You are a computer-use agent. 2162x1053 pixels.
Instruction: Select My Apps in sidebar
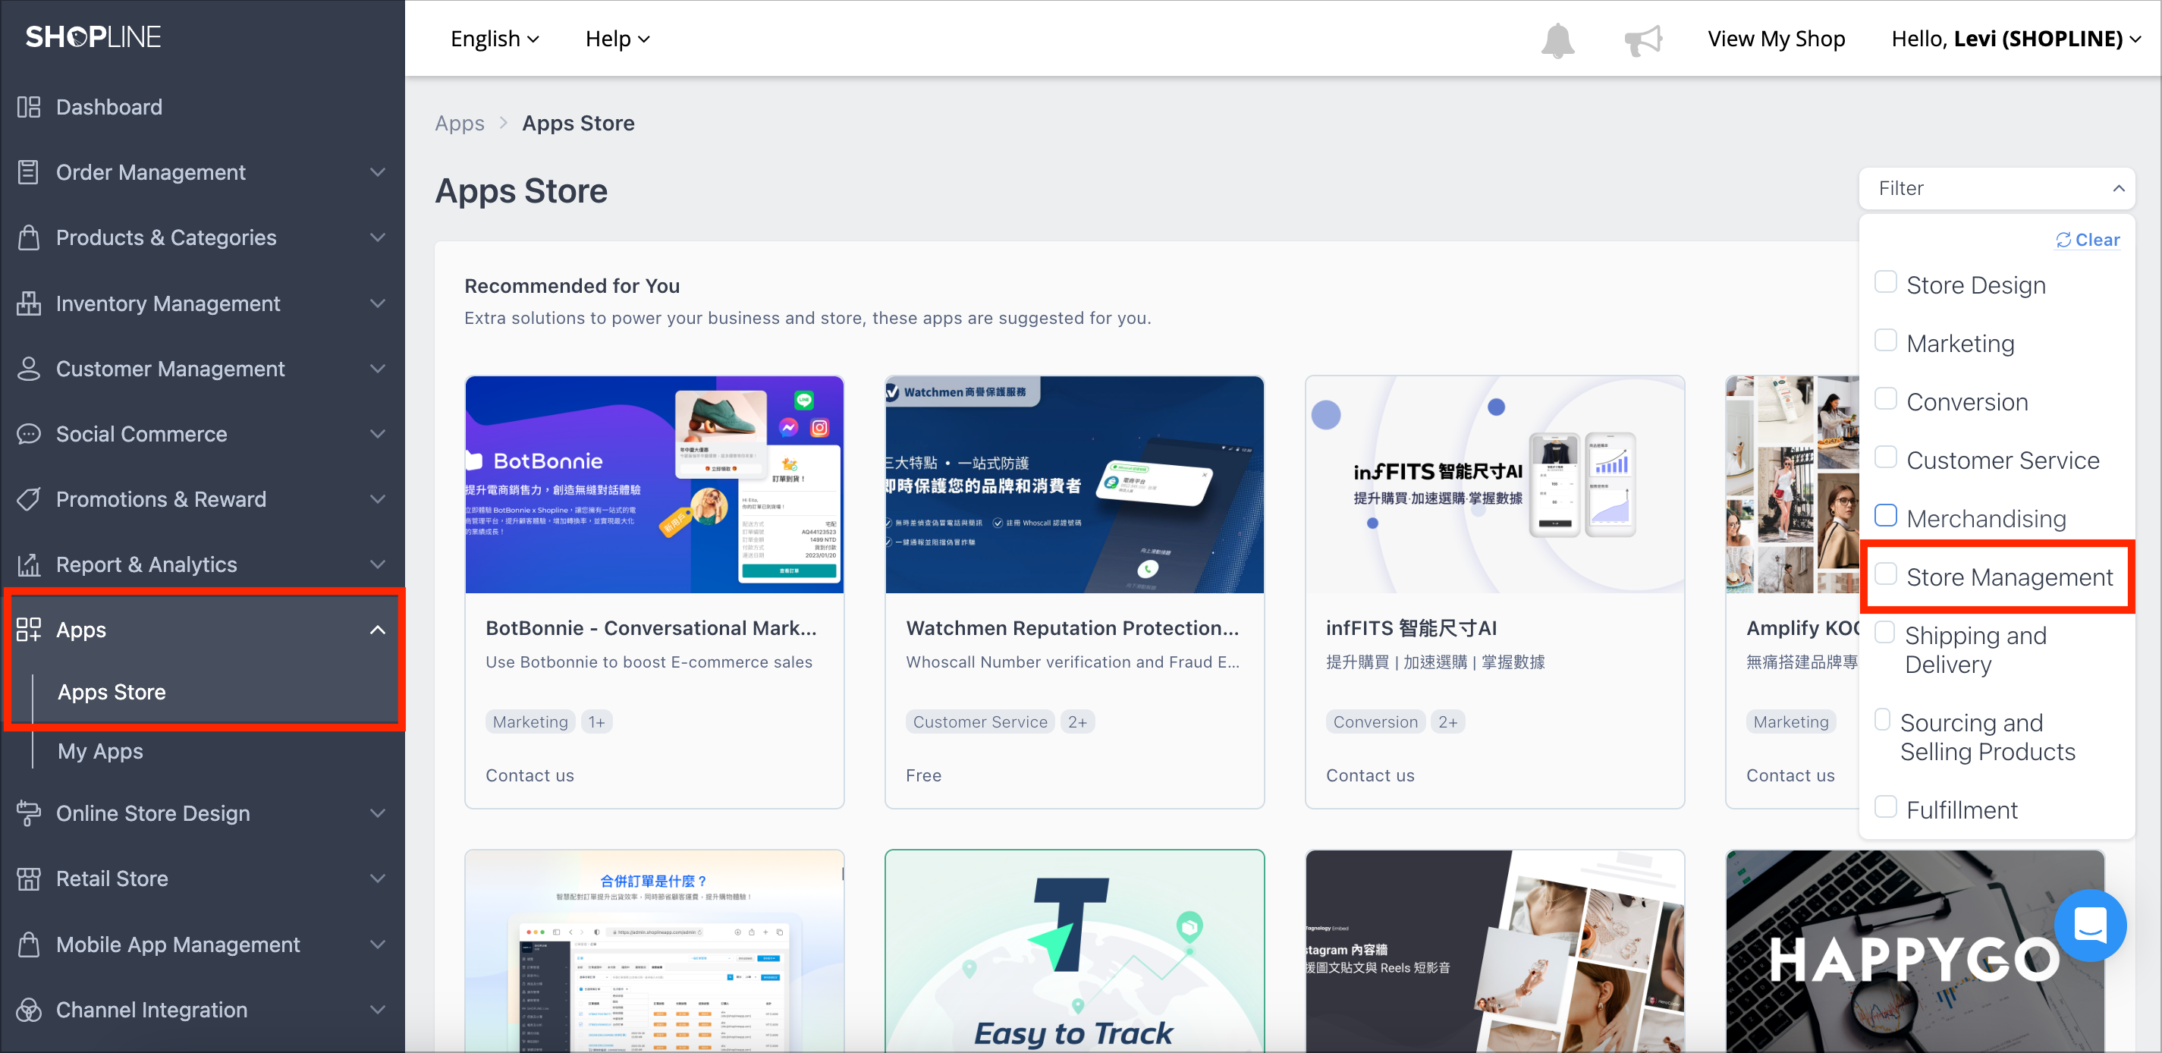point(100,751)
